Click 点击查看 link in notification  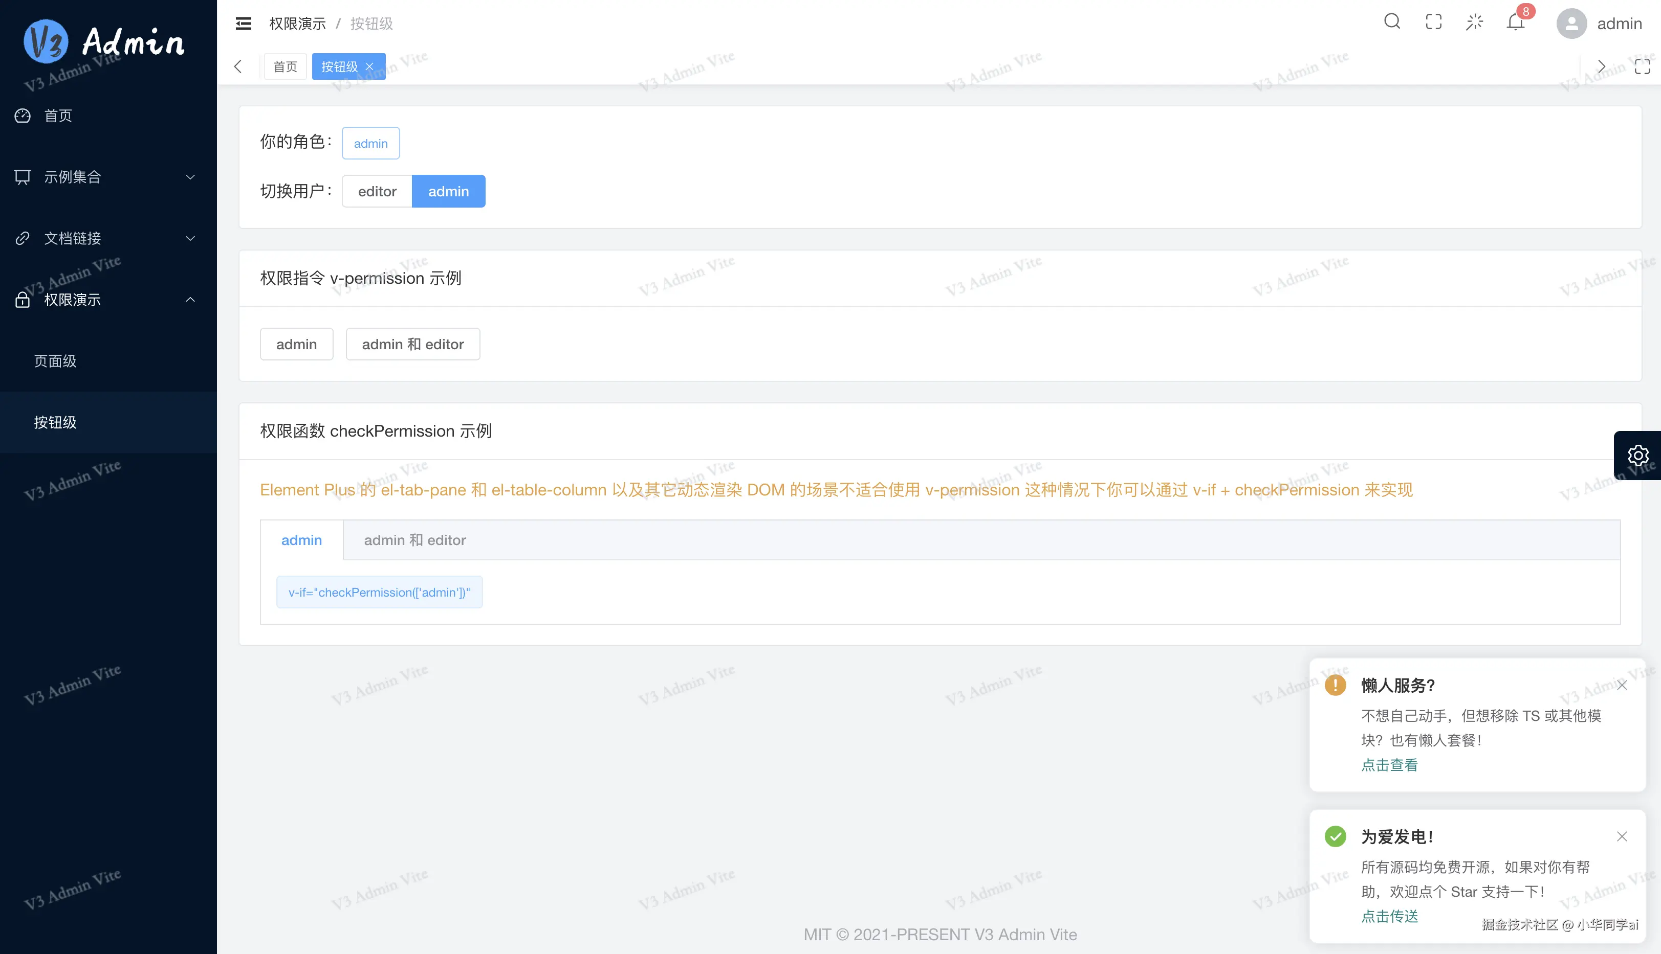pos(1389,765)
